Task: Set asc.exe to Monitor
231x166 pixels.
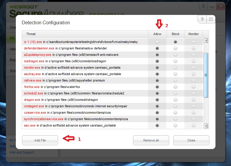Action: (x=193, y=126)
